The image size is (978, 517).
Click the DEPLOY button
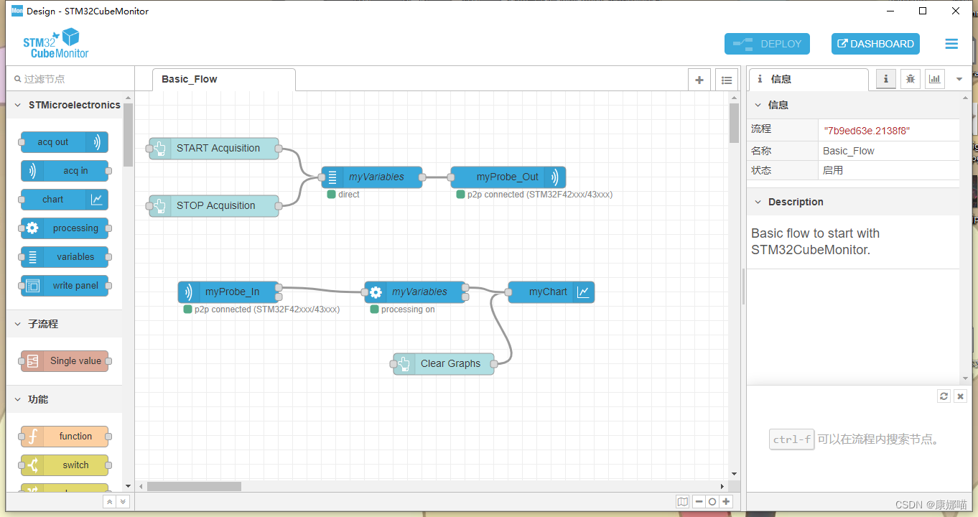coord(767,44)
